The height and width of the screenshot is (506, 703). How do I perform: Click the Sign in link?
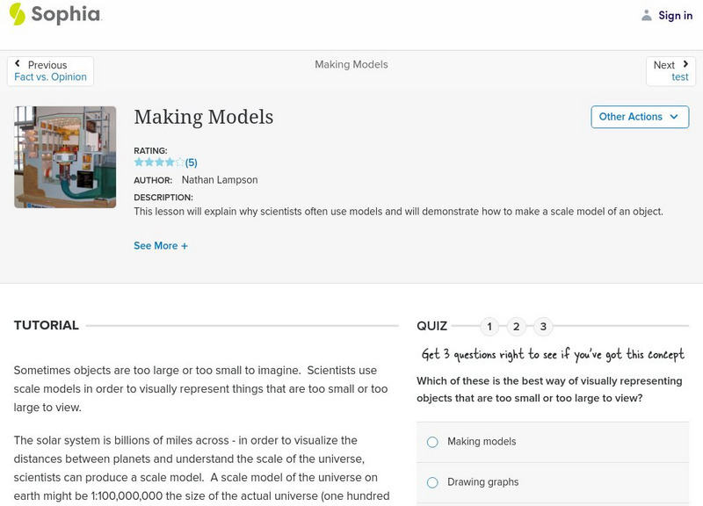675,16
